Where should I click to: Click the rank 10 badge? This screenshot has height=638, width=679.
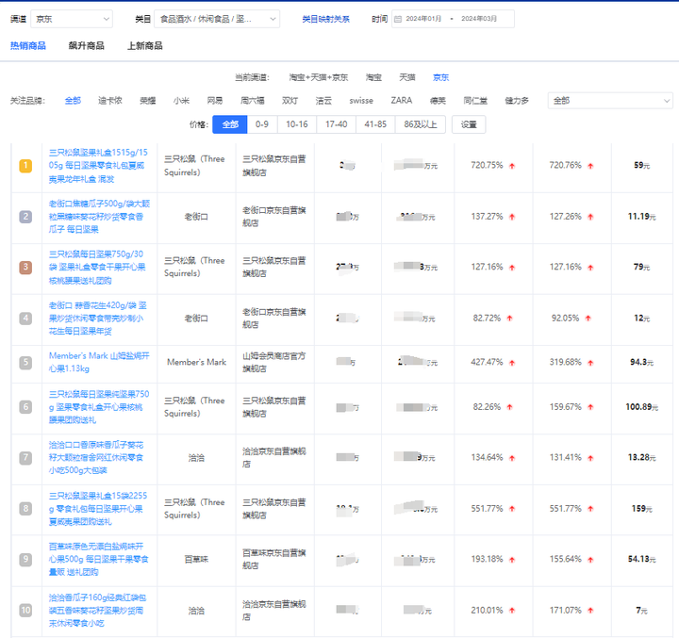25,611
